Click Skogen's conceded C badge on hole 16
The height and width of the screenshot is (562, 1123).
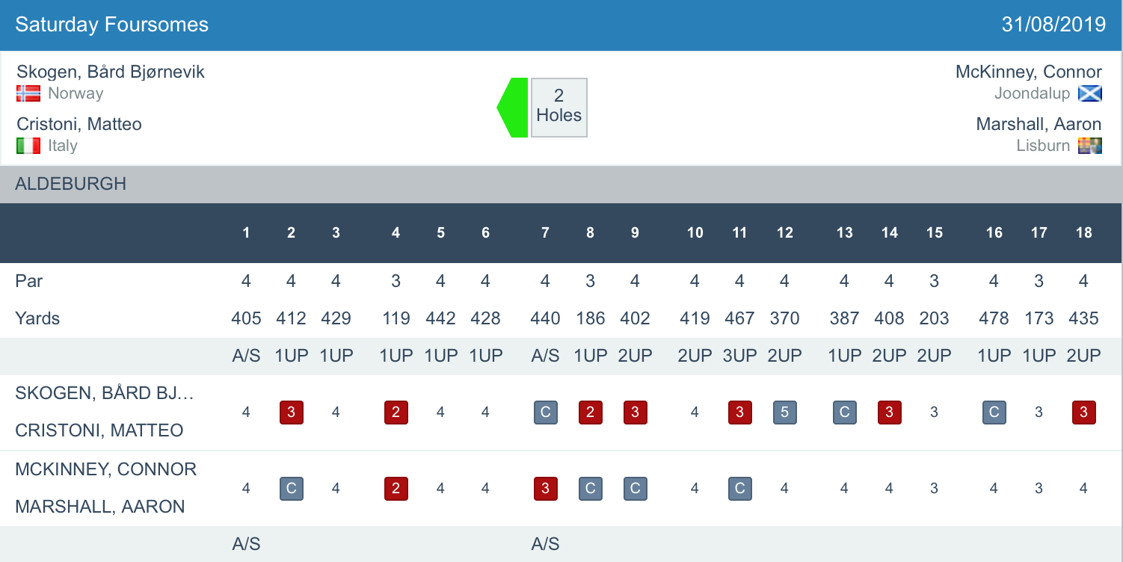click(994, 413)
